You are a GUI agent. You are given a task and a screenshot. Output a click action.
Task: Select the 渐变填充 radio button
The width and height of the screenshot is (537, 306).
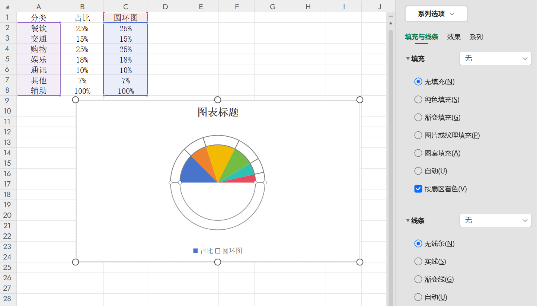pyautogui.click(x=418, y=117)
